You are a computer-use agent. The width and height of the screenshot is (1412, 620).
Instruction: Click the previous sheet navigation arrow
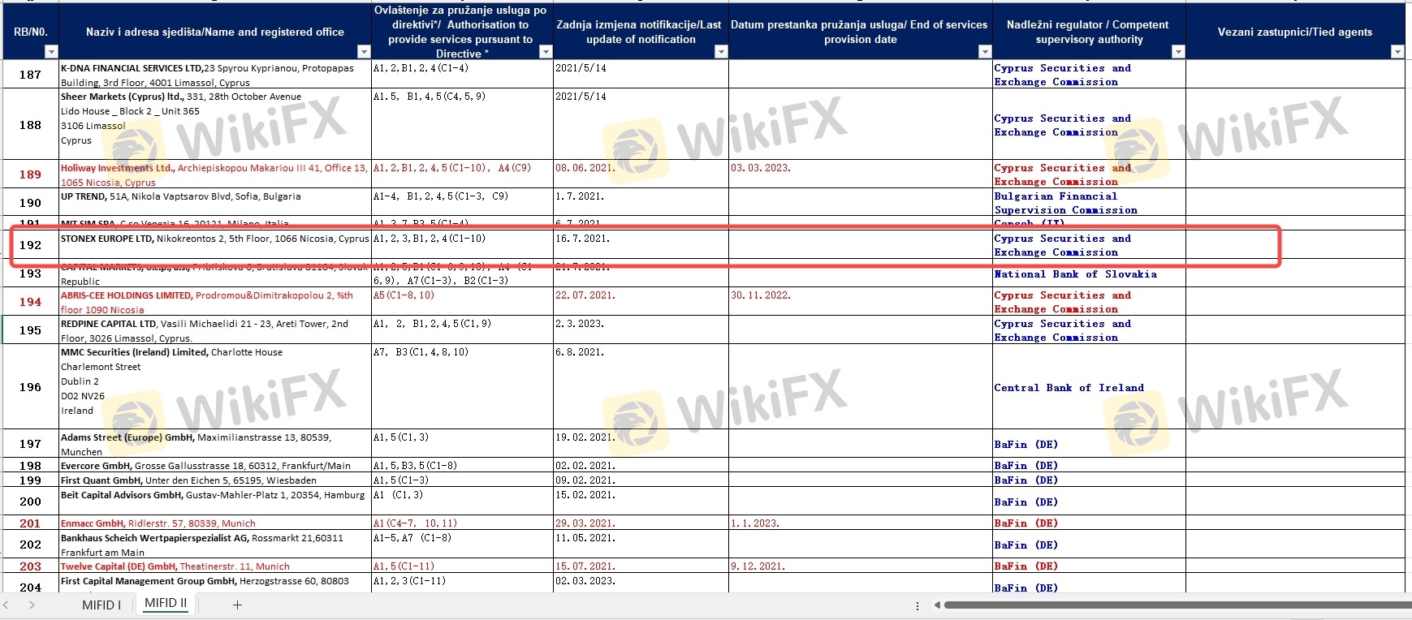(7, 605)
